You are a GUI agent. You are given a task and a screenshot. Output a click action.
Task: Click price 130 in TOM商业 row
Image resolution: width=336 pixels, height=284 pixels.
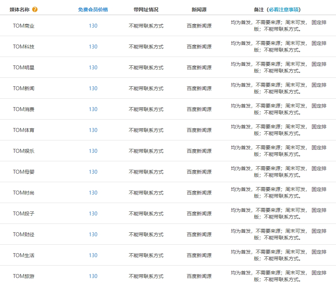point(93,26)
